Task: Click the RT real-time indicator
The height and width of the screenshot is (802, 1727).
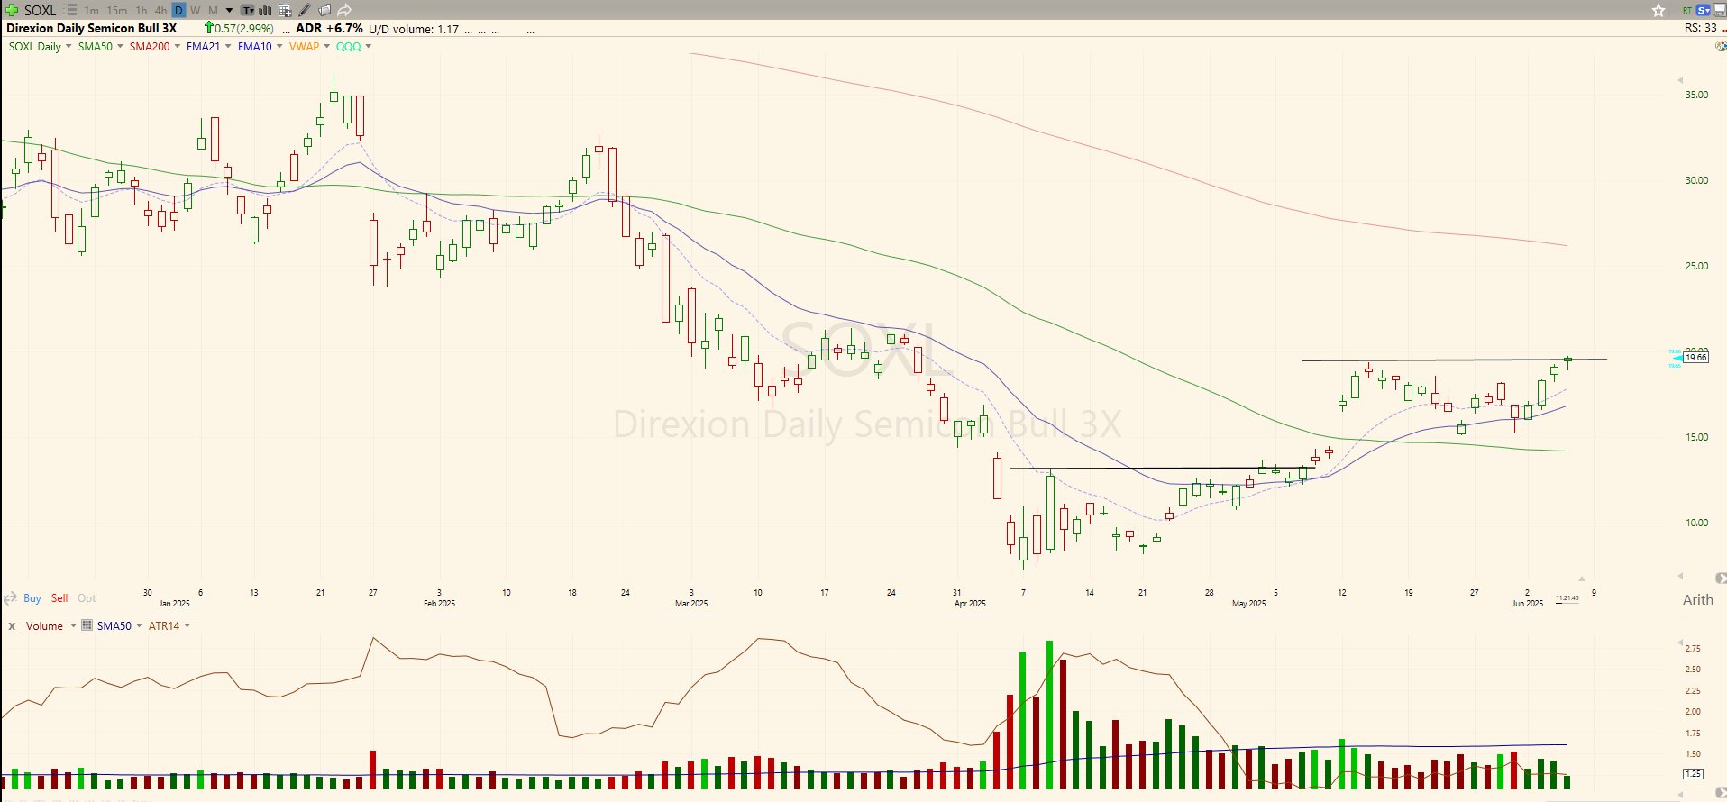Action: point(1687,10)
